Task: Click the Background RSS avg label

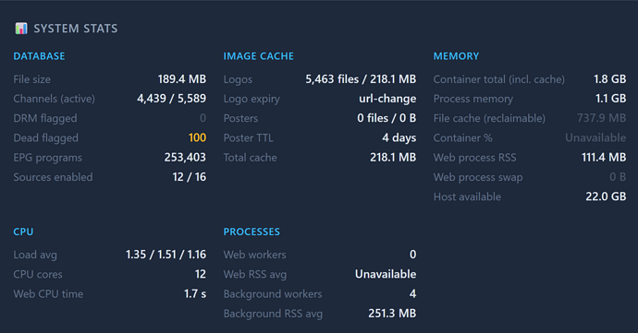Action: click(273, 314)
